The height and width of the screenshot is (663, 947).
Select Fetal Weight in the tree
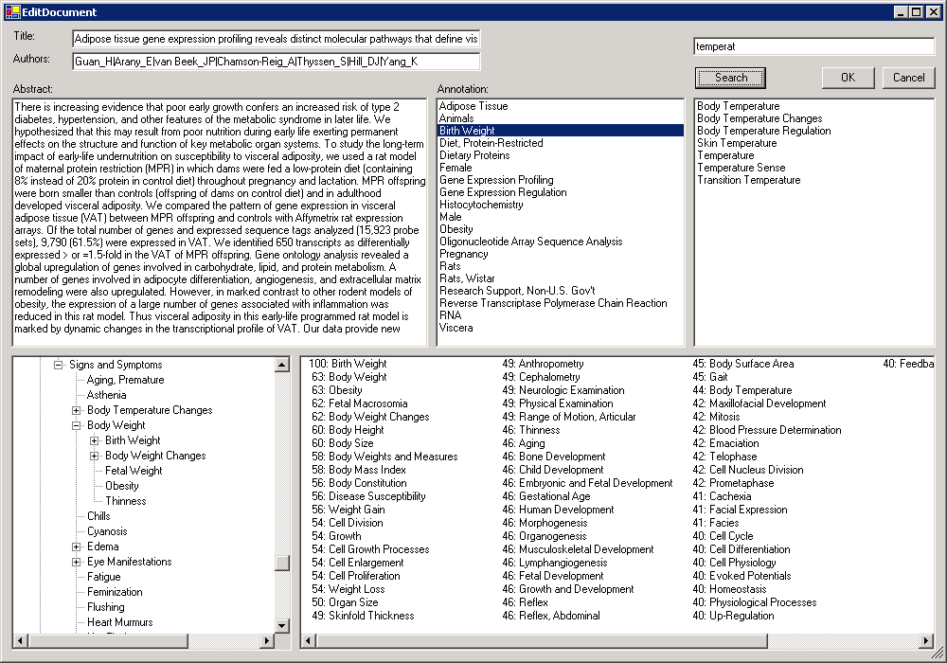[134, 471]
